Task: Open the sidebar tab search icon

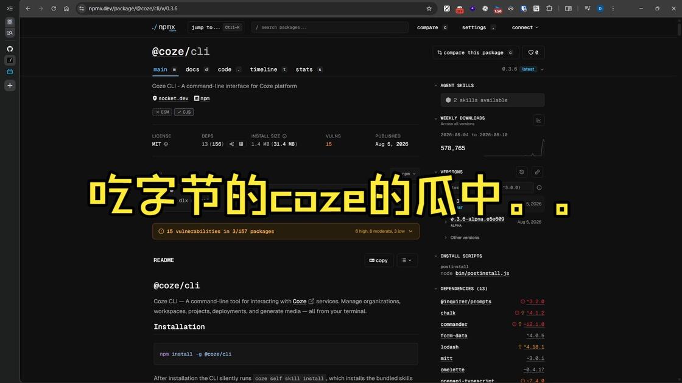Action: coord(10,33)
